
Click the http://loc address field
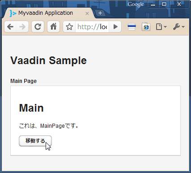click(92, 27)
